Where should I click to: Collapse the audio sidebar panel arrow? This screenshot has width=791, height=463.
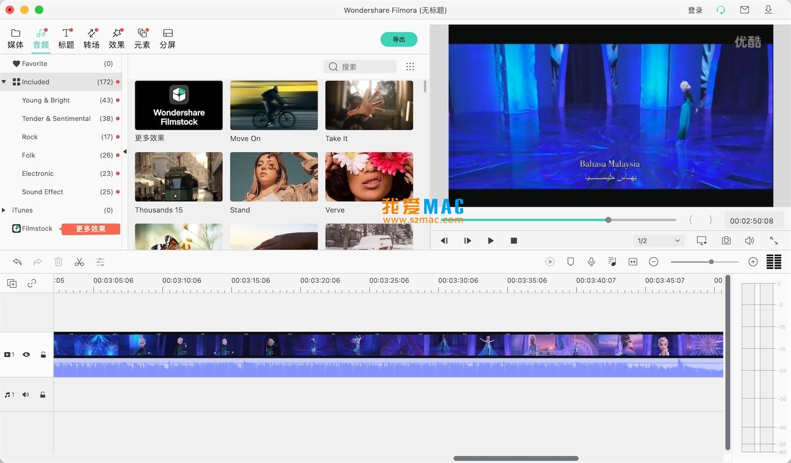pos(125,151)
